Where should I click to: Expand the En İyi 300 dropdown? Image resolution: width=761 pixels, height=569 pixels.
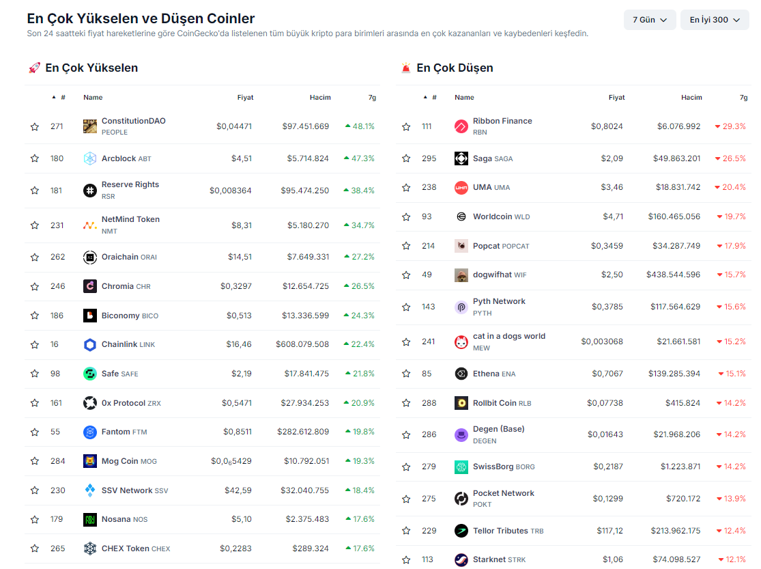point(714,20)
